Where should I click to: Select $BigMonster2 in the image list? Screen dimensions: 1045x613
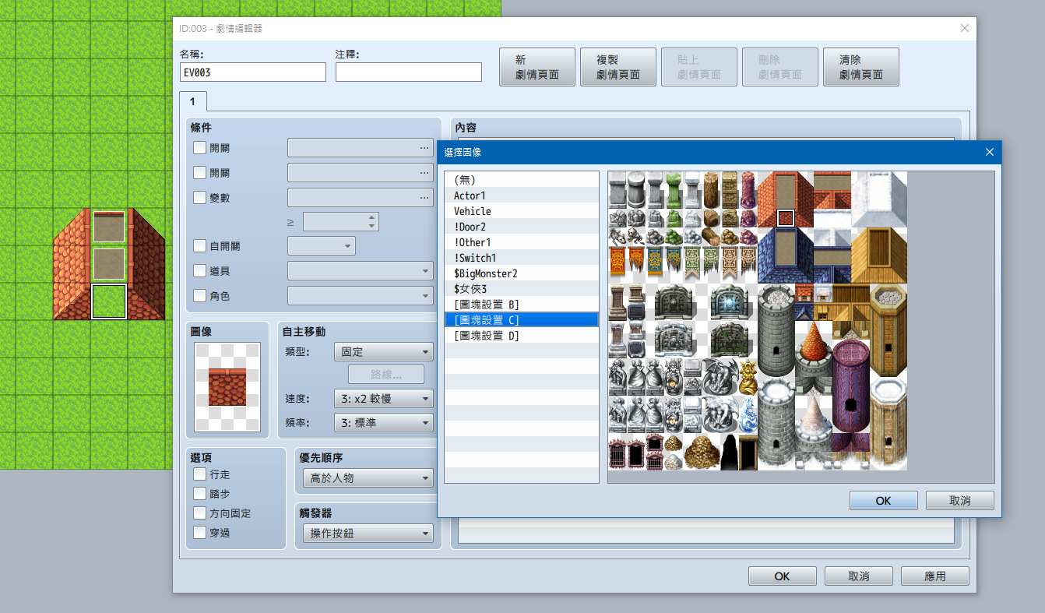pyautogui.click(x=521, y=273)
